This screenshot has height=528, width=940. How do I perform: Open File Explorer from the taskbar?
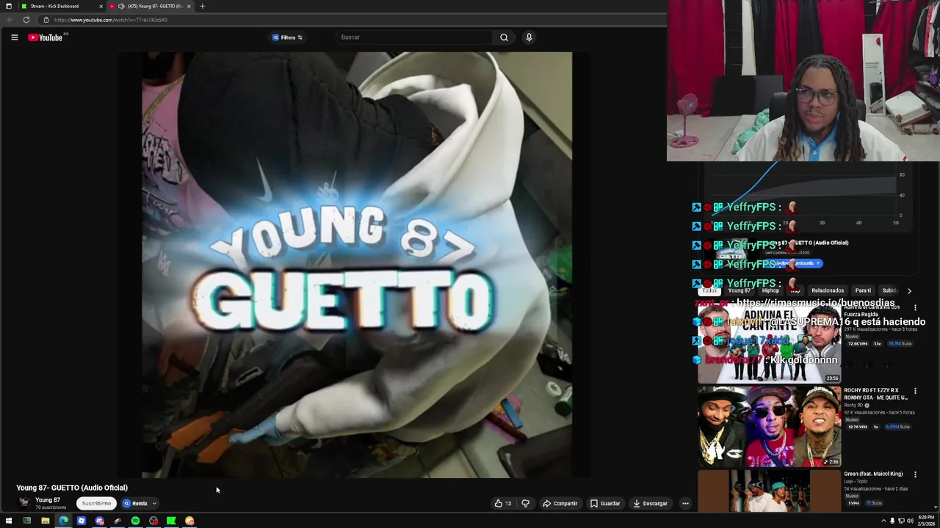[45, 521]
